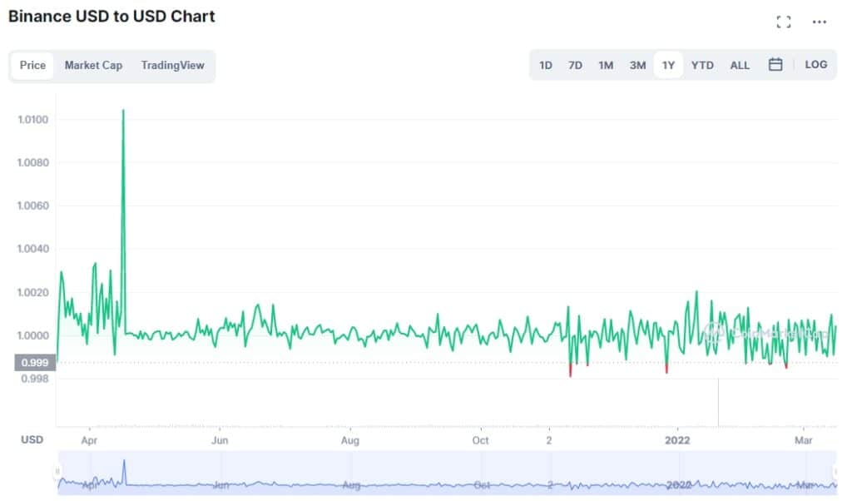Click the Aug x-axis label

(x=350, y=440)
